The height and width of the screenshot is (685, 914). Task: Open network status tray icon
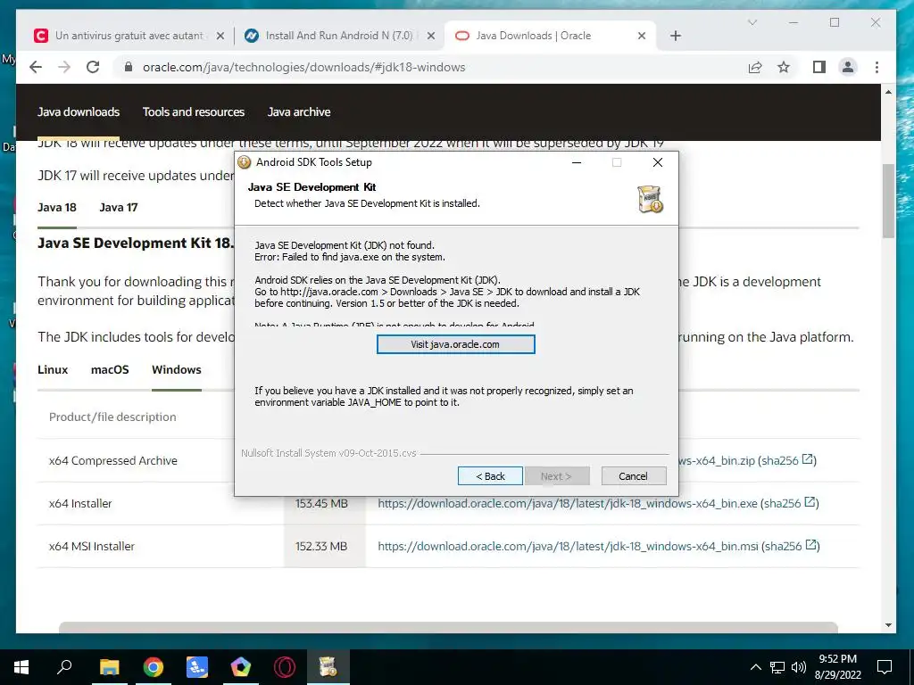click(777, 667)
